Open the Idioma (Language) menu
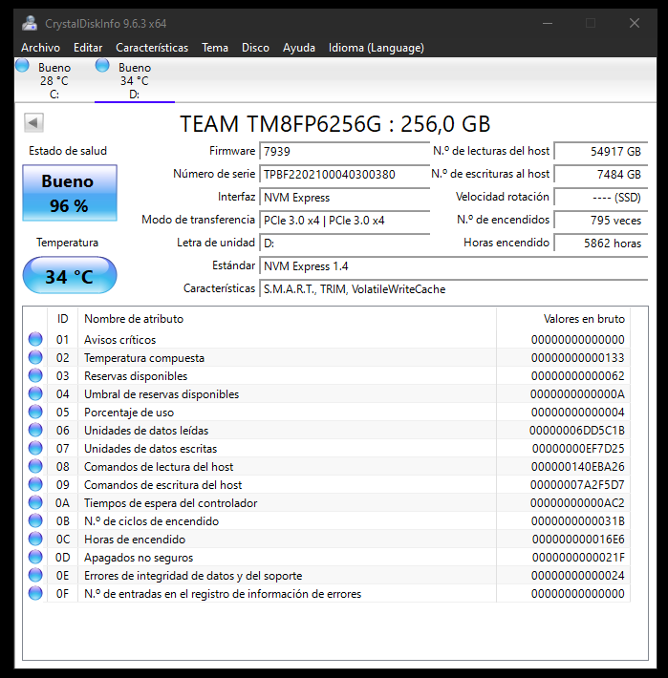This screenshot has width=668, height=678. pos(377,48)
